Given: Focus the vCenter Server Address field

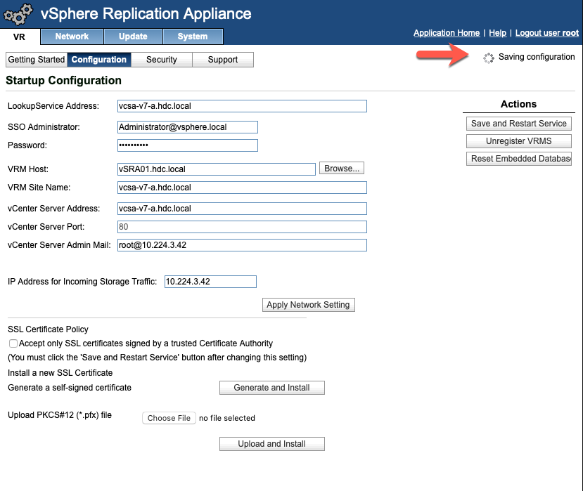Looking at the screenshot, I should tap(242, 209).
